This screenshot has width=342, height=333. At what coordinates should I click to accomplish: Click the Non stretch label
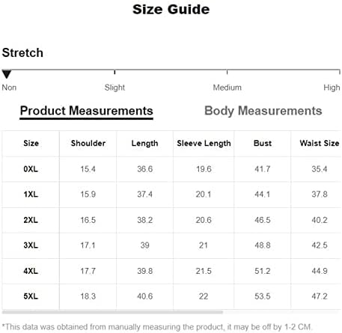pos(9,88)
